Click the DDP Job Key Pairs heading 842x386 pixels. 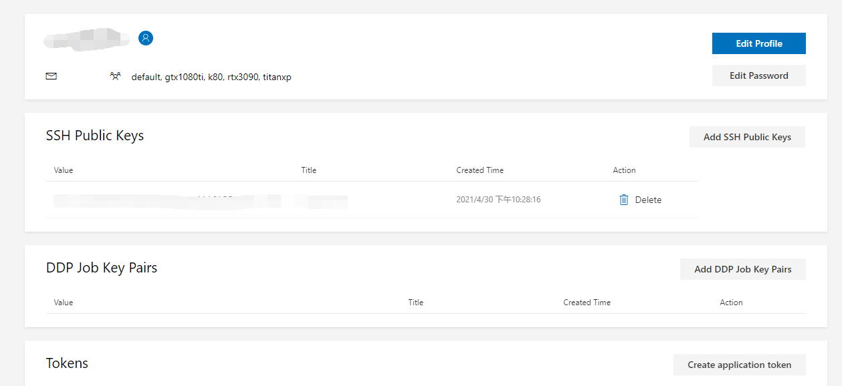[x=102, y=268]
